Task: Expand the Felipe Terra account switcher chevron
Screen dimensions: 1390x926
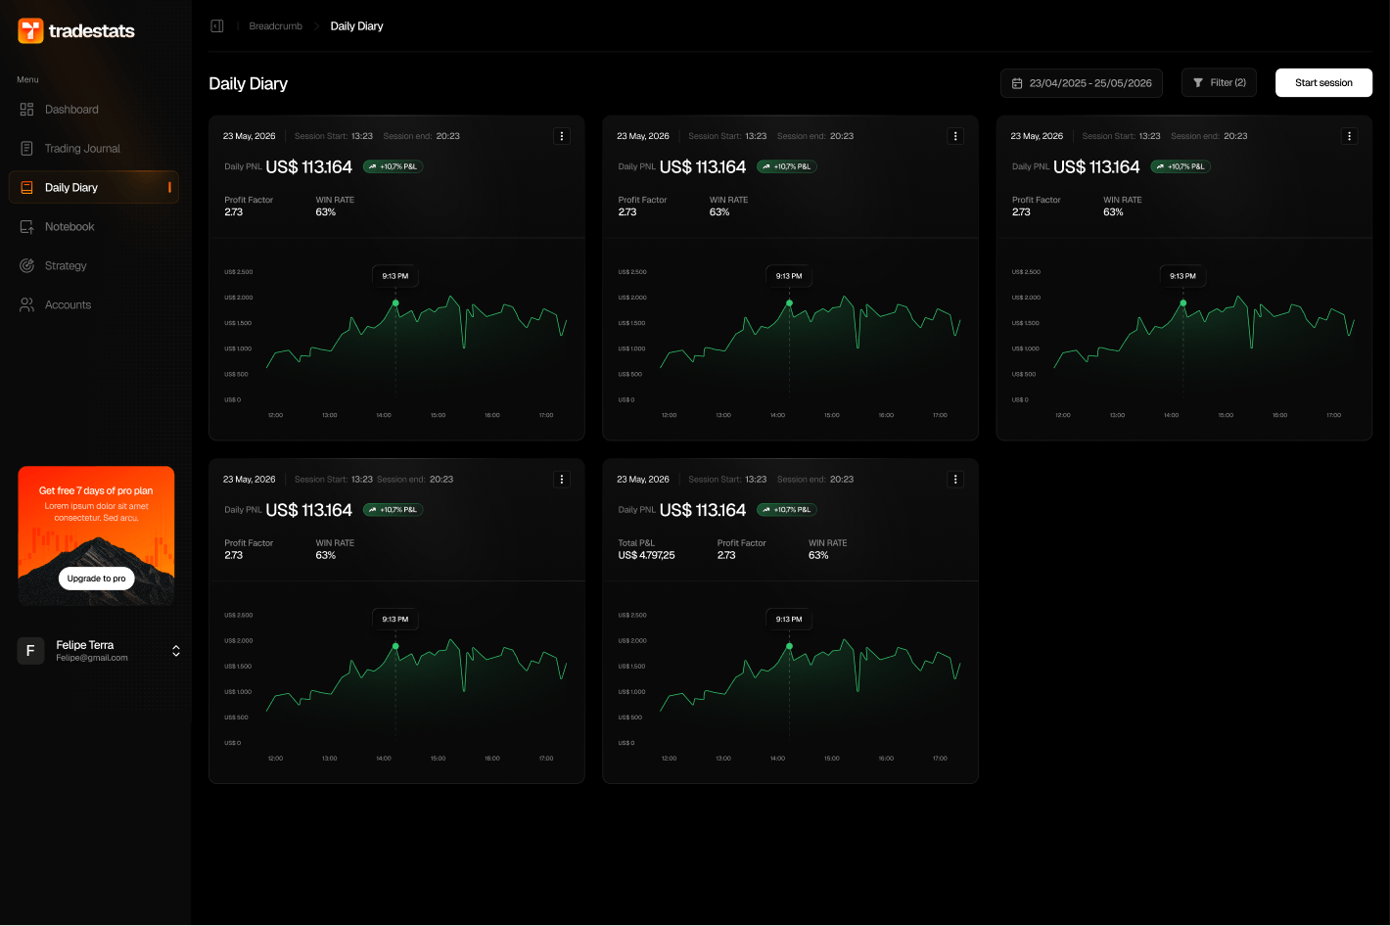Action: tap(176, 651)
